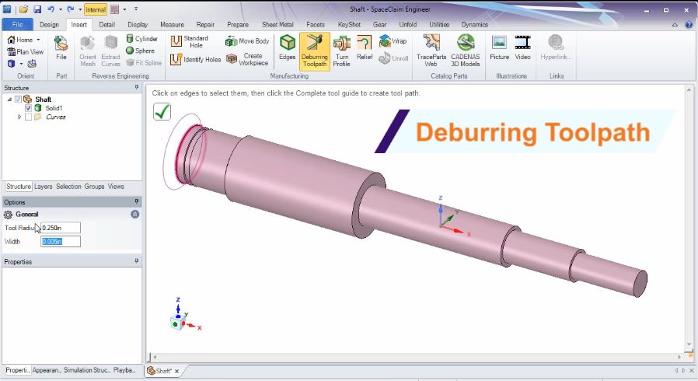This screenshot has height=381, width=698.
Task: Pin the Properties panel
Action: (x=136, y=261)
